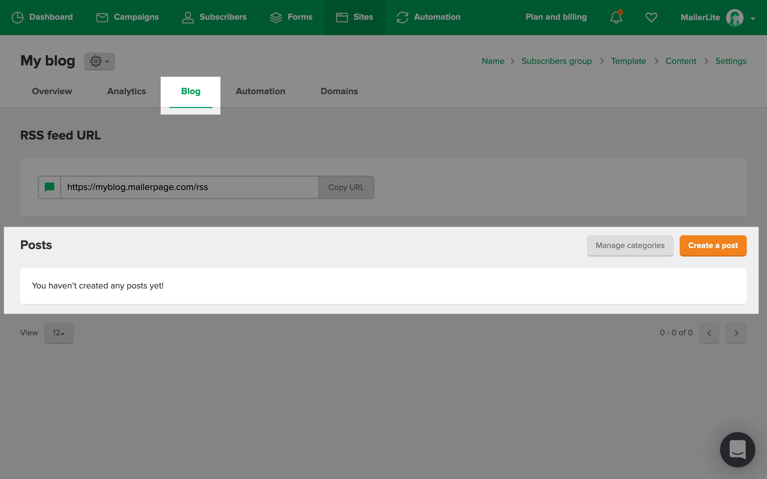Open the Overview tab

(x=52, y=91)
